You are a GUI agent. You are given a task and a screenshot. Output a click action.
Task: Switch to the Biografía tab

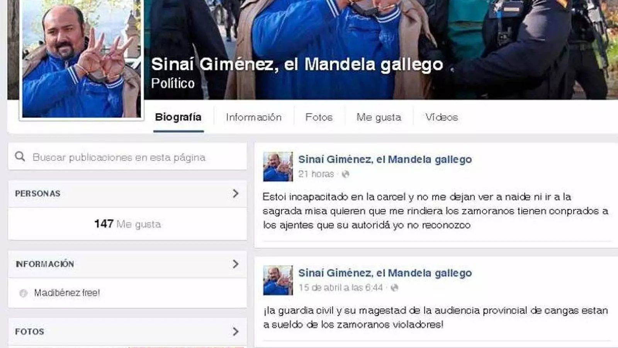tap(178, 117)
